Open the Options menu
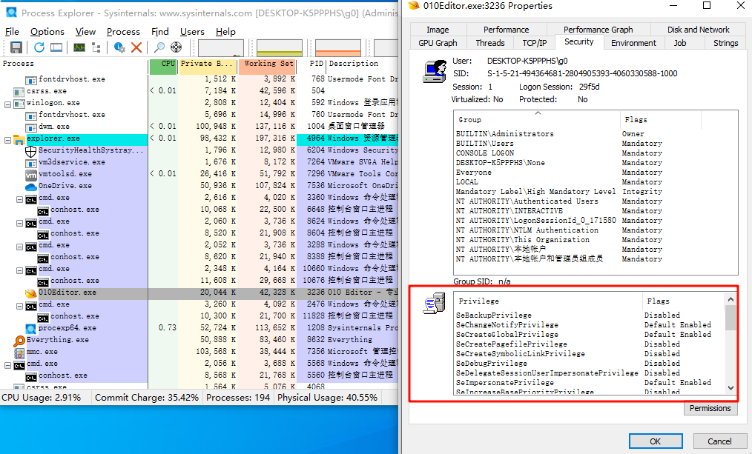The width and height of the screenshot is (752, 454). pos(47,32)
